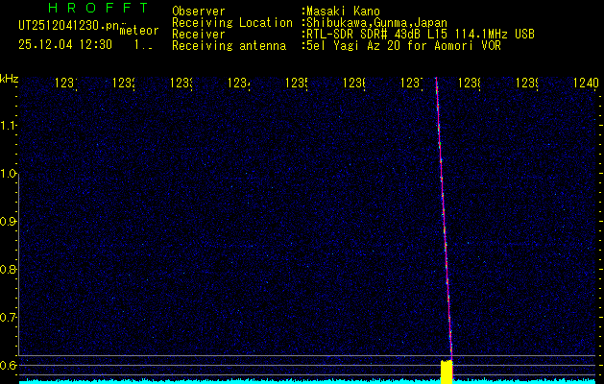Click the 0.9 kHz frequency tick
The image size is (604, 384).
click(10, 222)
